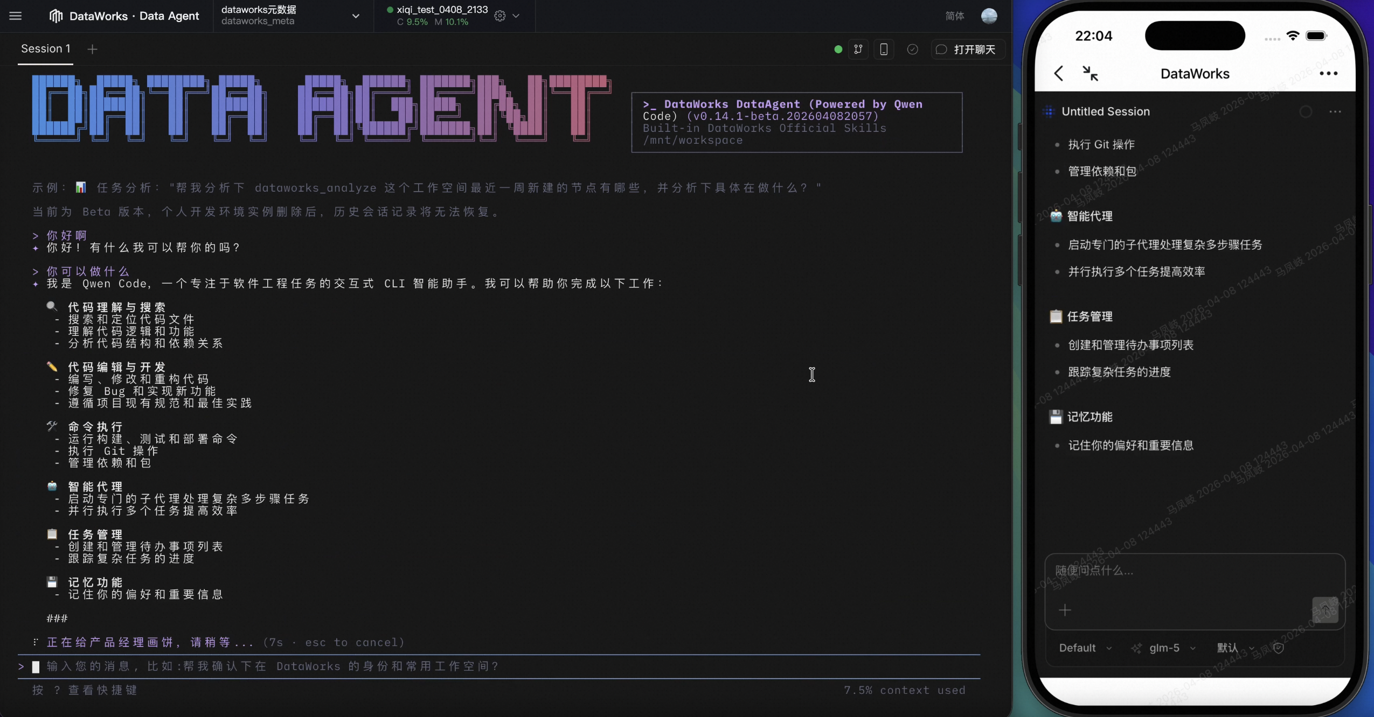Viewport: 1374px width, 717px height.
Task: Click the 简体 language switch
Action: (x=954, y=16)
